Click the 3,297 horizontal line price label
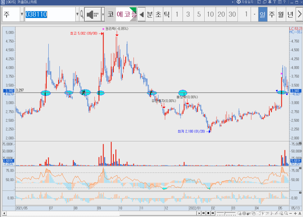Viewport: 303px width, 217px height. click(20, 90)
